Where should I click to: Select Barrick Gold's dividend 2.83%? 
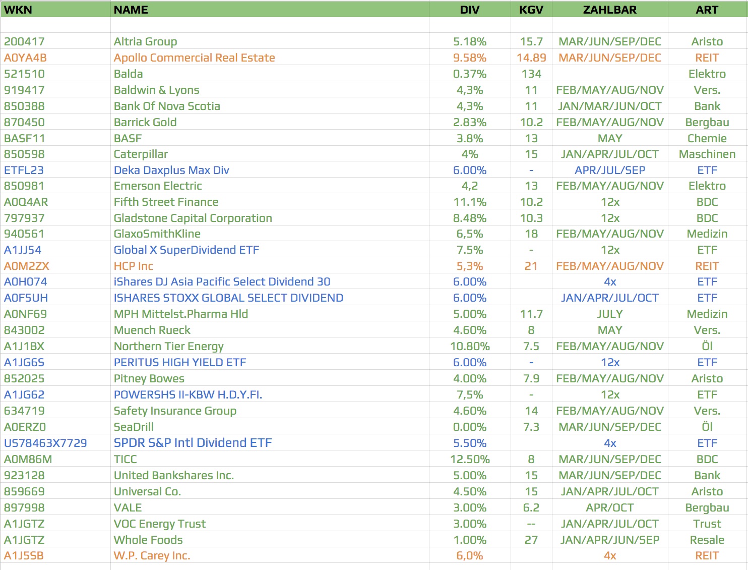tap(470, 122)
